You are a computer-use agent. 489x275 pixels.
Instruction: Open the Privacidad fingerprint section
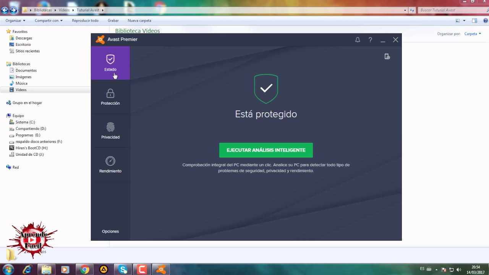pos(110,131)
